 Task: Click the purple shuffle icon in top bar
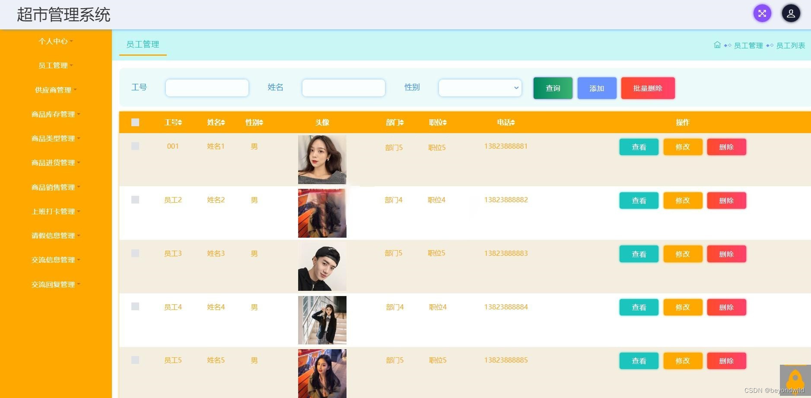pos(762,13)
